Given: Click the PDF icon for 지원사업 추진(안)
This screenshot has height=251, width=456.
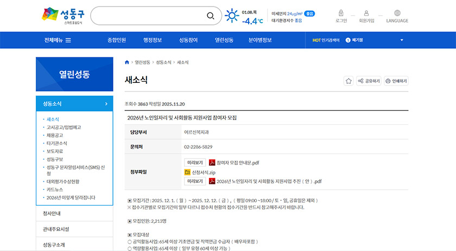Looking at the screenshot, I should [212, 181].
